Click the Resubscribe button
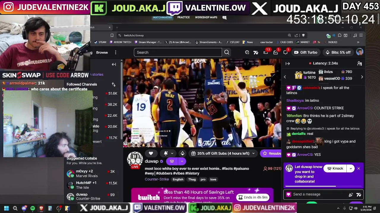 click(271, 153)
